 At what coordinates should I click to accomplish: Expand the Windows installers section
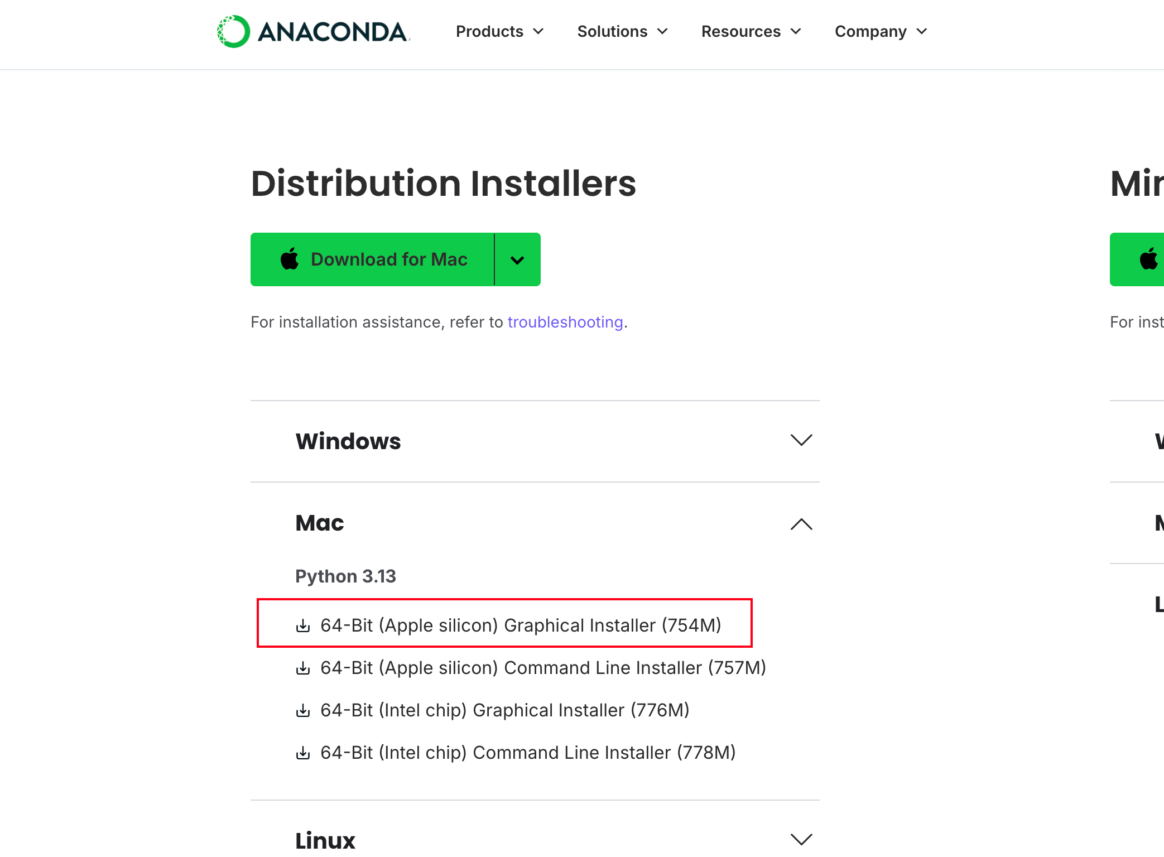(x=801, y=441)
